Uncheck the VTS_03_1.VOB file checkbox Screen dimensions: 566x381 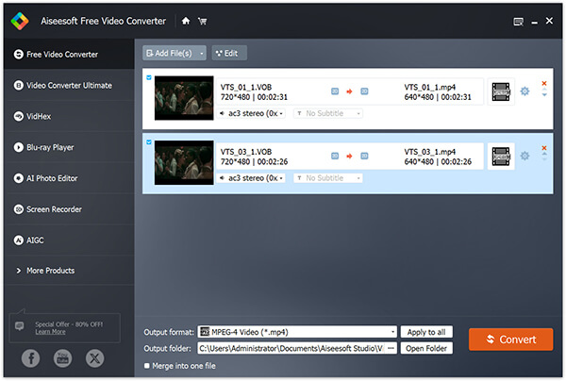tap(149, 142)
